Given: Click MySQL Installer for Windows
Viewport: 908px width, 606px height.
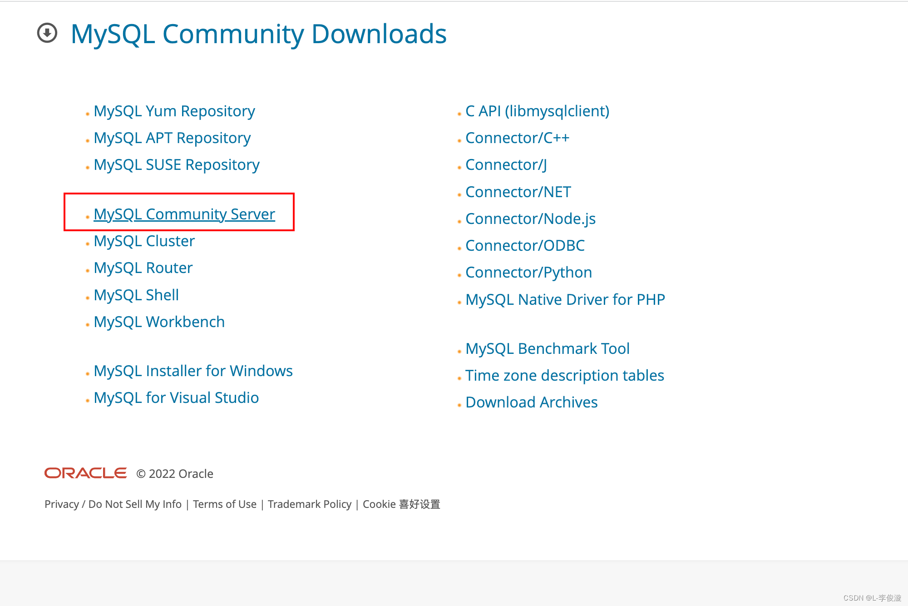Looking at the screenshot, I should click(193, 371).
